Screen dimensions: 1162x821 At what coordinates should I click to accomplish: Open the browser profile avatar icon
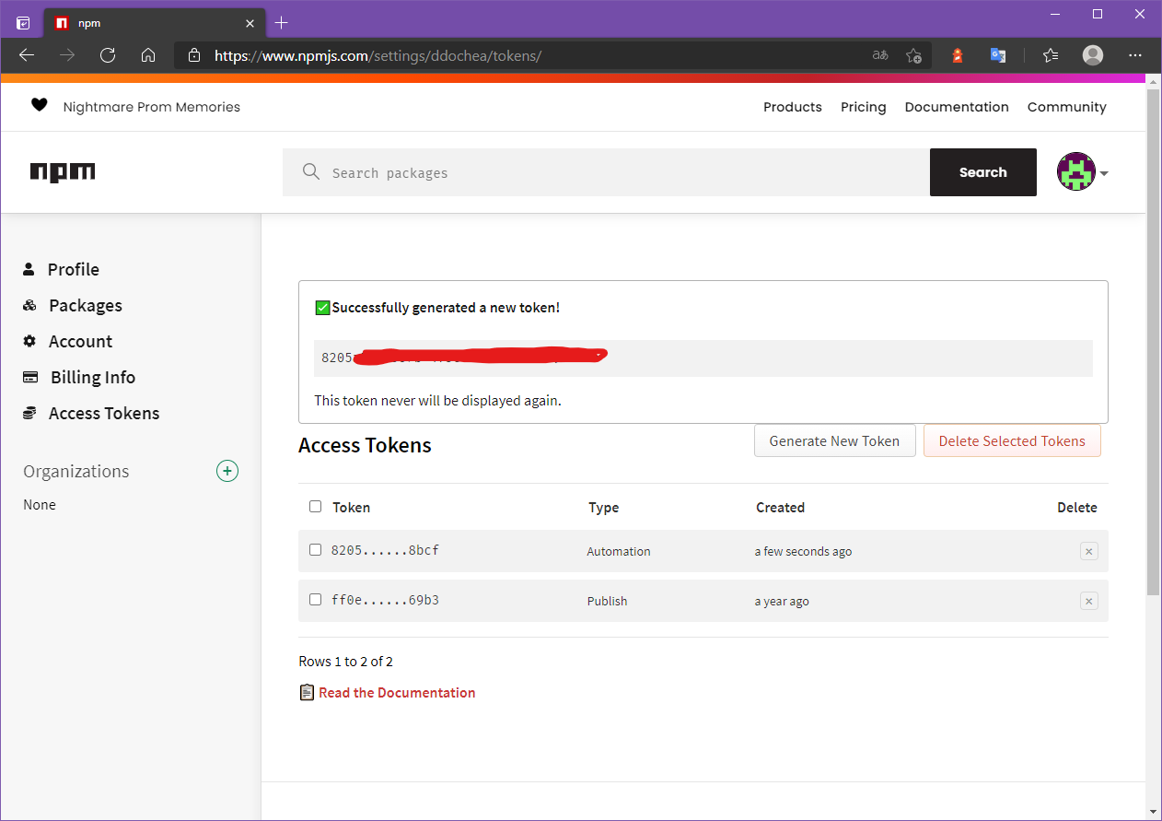click(1093, 55)
